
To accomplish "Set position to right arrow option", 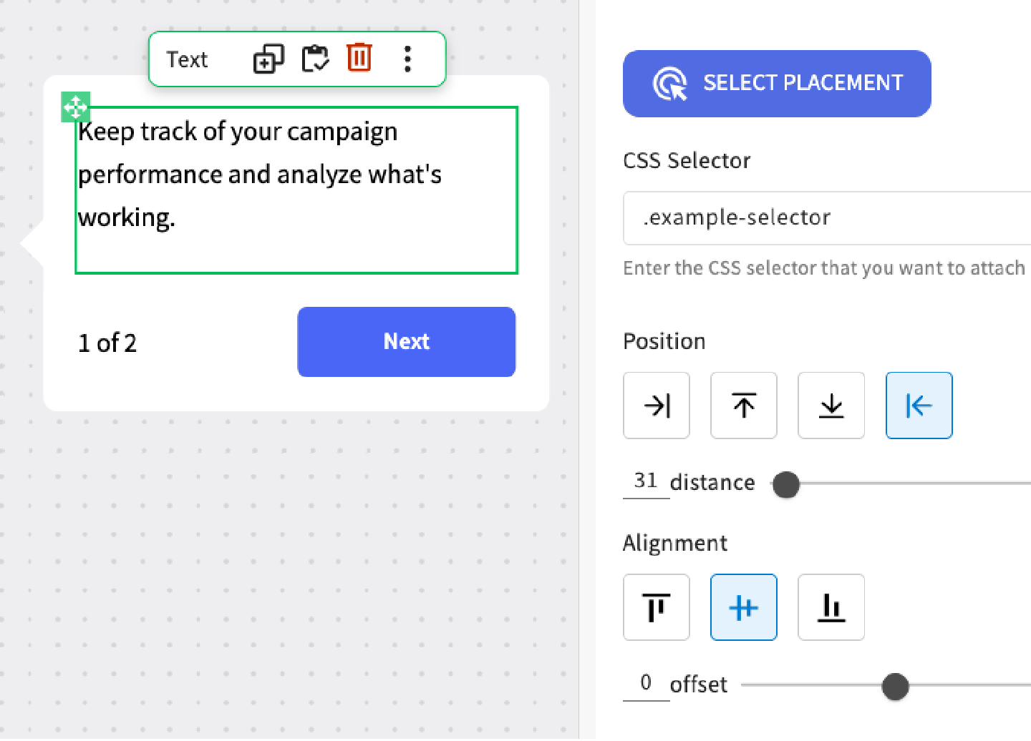I will pos(657,406).
